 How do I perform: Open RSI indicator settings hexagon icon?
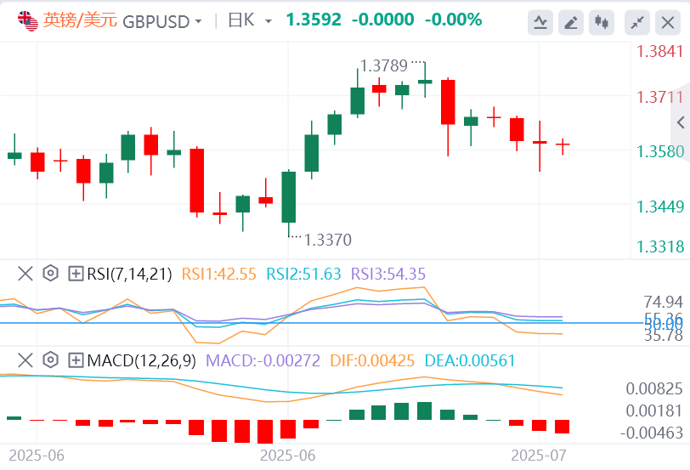coord(51,274)
